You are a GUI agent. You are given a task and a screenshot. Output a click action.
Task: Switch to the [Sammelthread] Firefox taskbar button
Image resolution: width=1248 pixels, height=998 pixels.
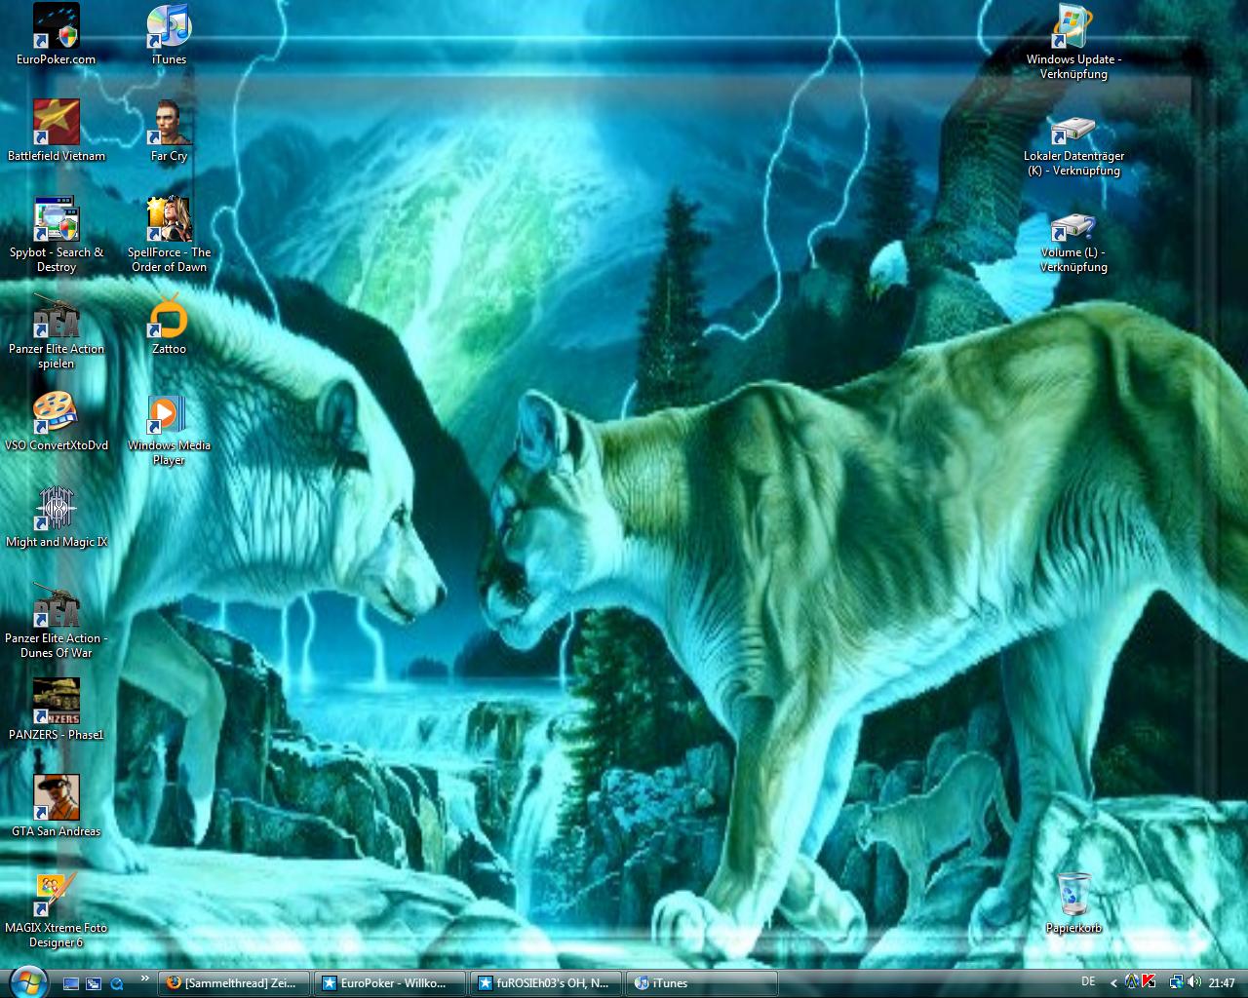(x=234, y=983)
